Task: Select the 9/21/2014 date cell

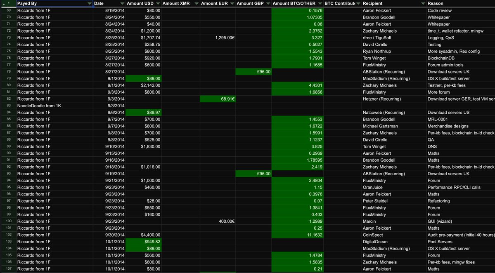Action: pyautogui.click(x=109, y=181)
